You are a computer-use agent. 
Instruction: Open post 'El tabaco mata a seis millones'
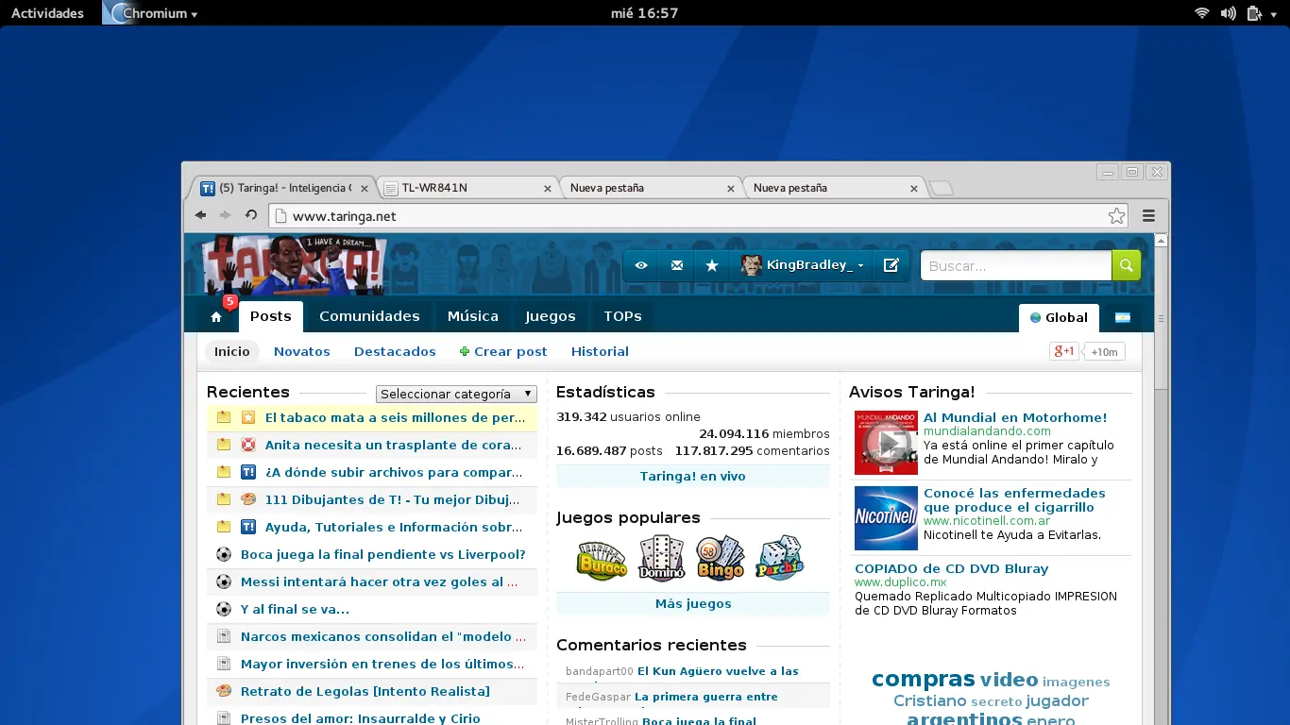[x=396, y=417]
